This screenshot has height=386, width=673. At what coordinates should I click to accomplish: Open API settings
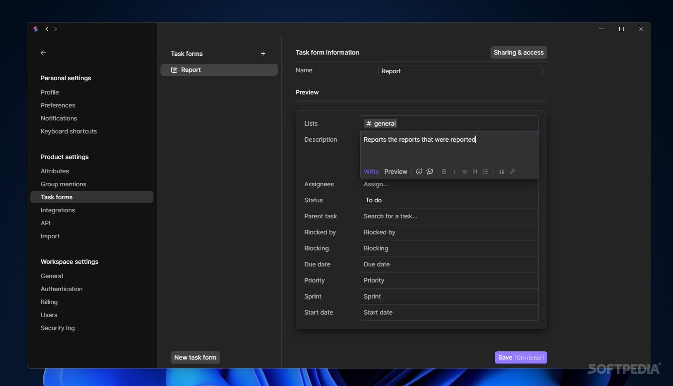(x=46, y=223)
